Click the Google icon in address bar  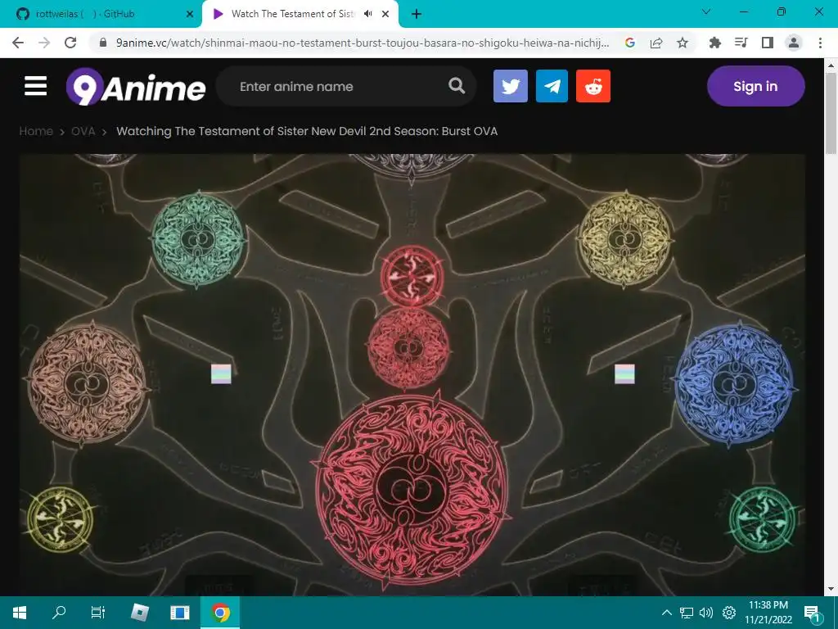point(630,43)
